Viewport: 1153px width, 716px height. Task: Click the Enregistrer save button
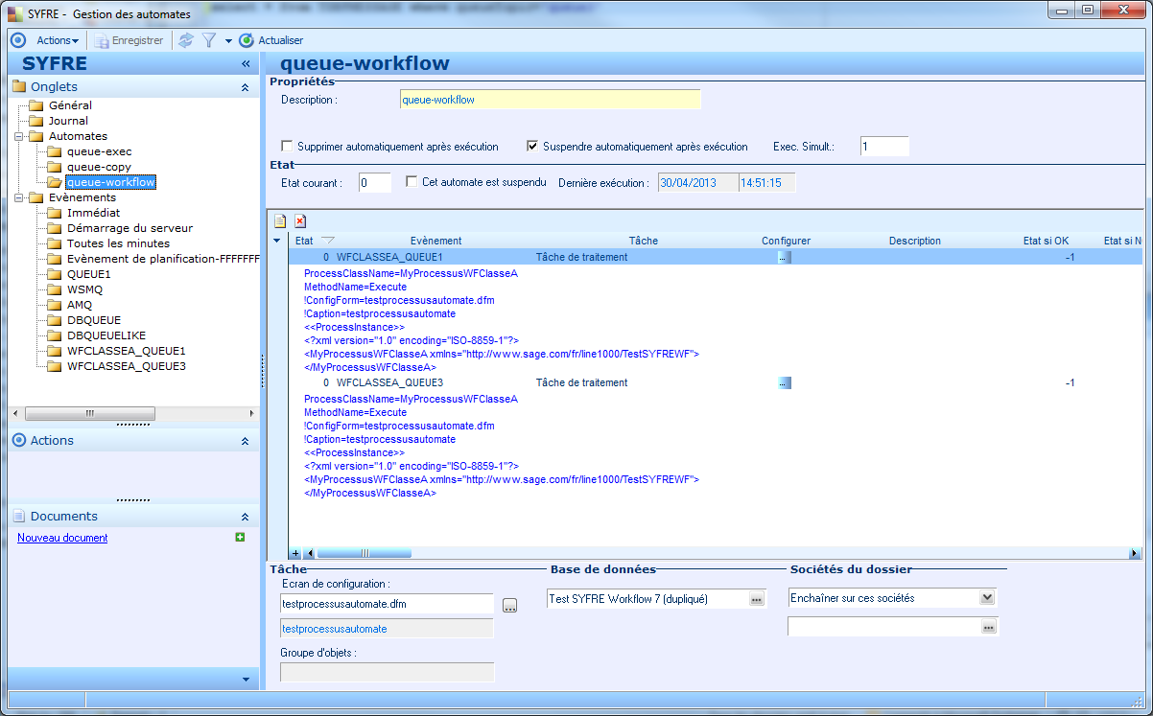[x=129, y=40]
